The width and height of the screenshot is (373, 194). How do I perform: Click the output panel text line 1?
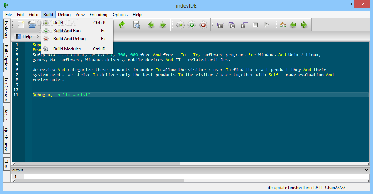190,177
